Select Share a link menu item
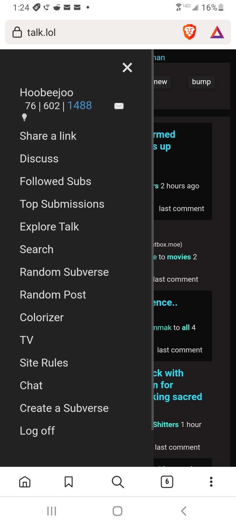236x526 pixels. [48, 136]
